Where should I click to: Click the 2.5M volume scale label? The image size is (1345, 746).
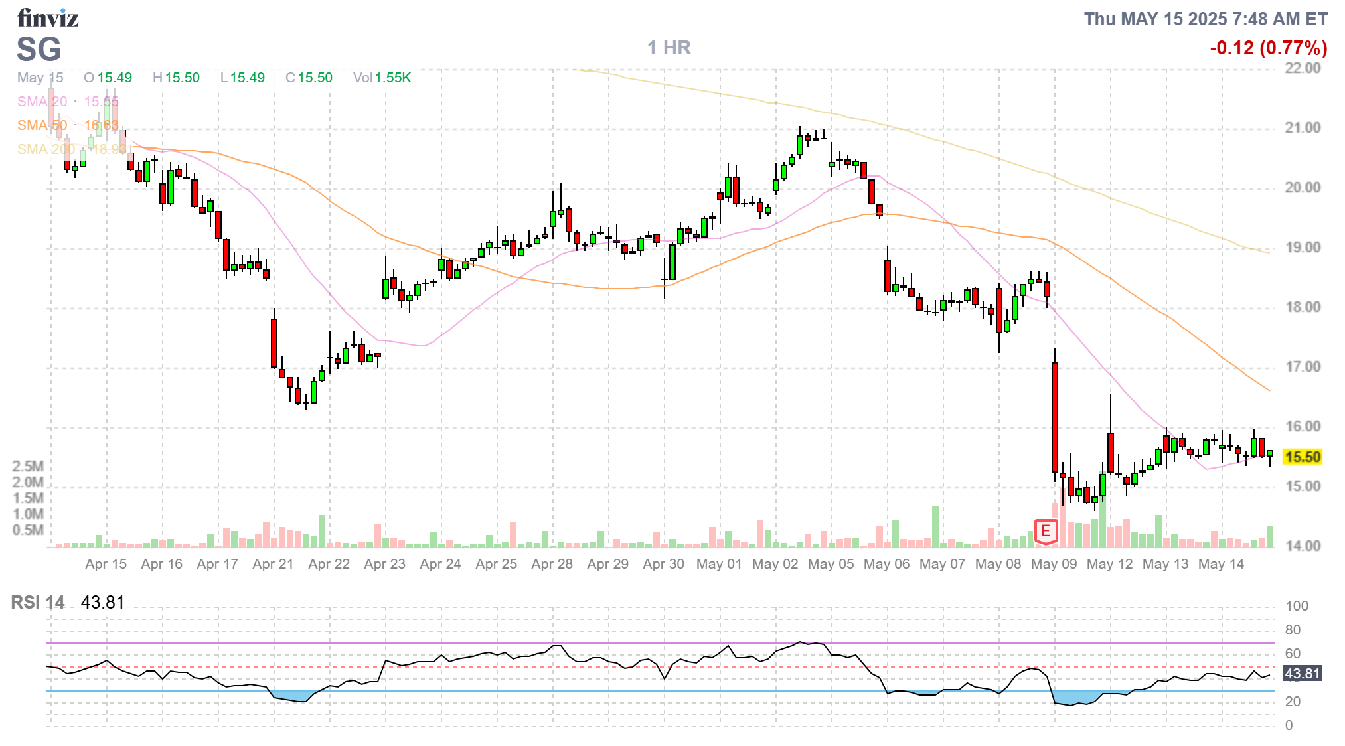(x=28, y=466)
